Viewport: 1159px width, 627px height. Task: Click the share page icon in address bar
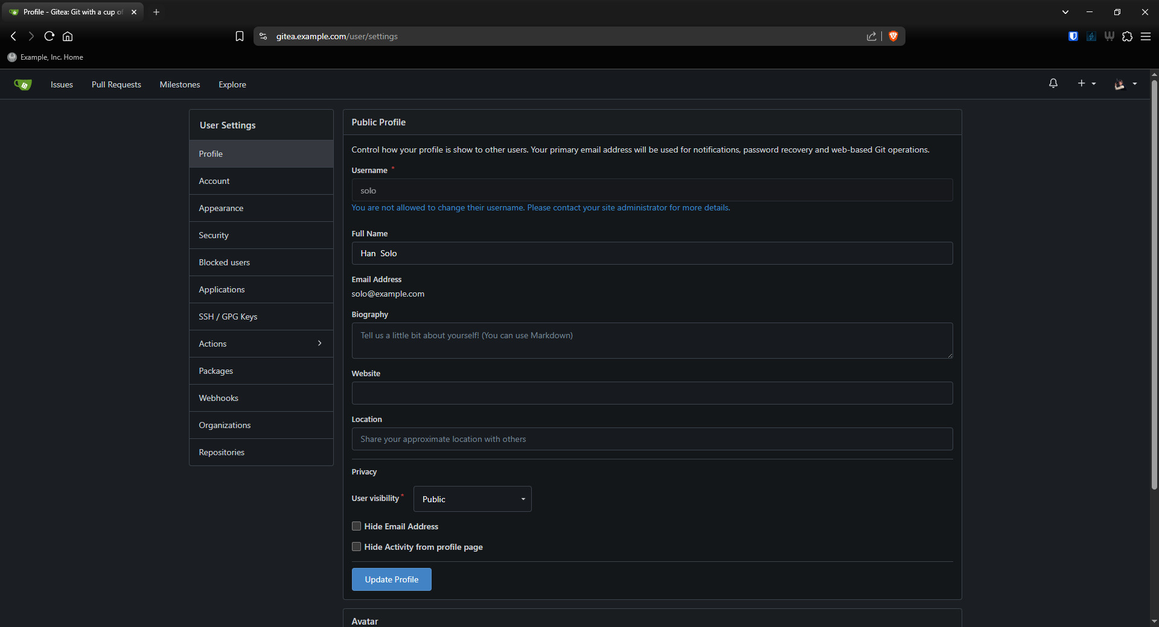click(871, 36)
